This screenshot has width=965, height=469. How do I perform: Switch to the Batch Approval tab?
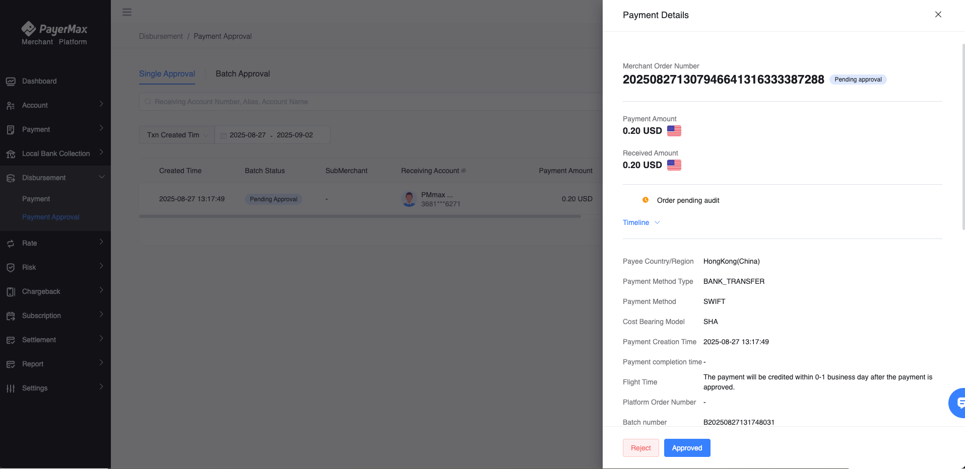(x=243, y=73)
